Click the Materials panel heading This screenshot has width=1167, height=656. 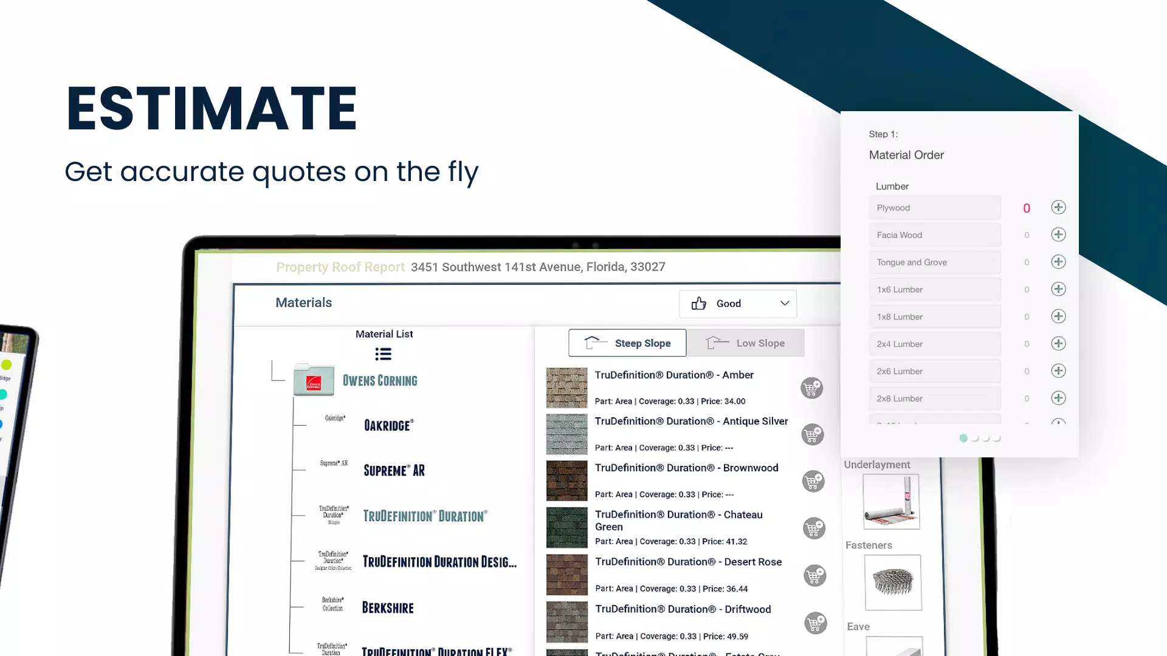(304, 302)
